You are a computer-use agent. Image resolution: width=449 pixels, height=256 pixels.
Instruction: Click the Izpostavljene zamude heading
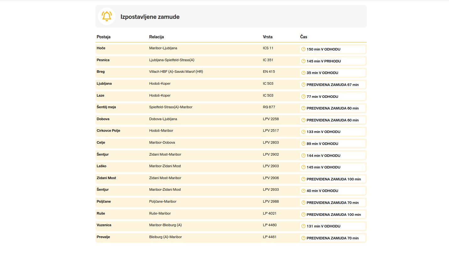[150, 17]
